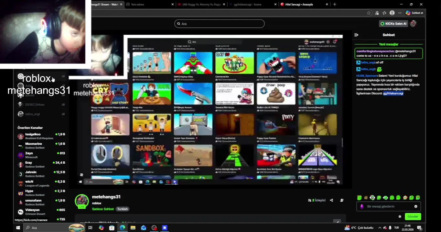Viewport: 441px width, 232px height.
Task: Click the Turkish language tag
Action: point(123,209)
